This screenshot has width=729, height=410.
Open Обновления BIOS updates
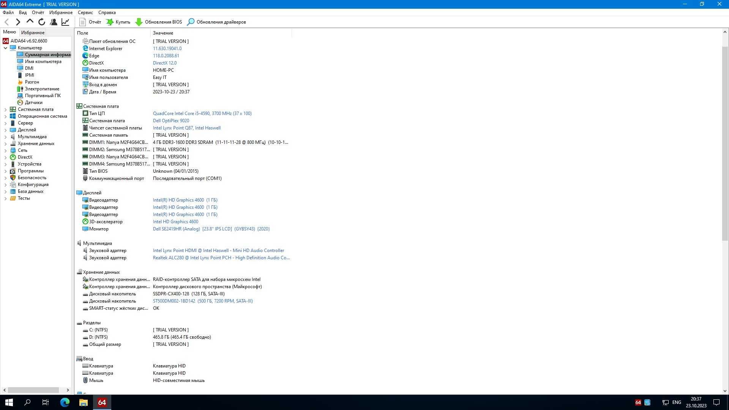(159, 22)
